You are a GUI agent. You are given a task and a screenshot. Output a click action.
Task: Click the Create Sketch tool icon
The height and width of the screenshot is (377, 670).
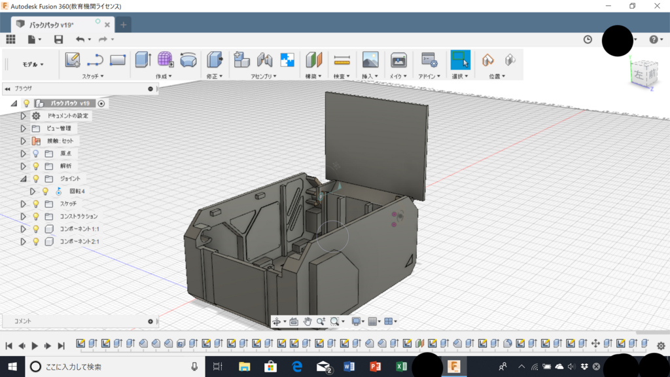coord(73,60)
